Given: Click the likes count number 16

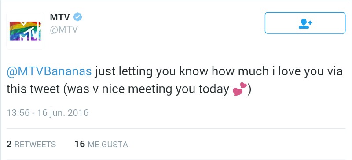Looking at the screenshot, I should click(x=80, y=144).
